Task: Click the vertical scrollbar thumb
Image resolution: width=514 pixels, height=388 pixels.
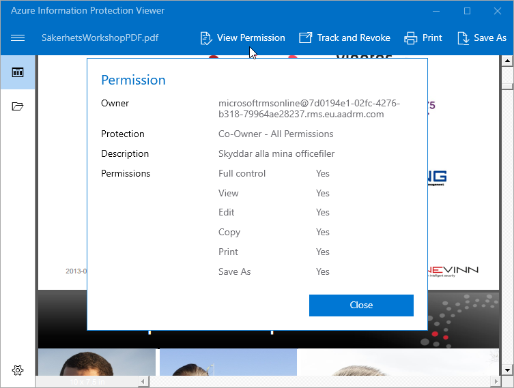Action: click(506, 85)
